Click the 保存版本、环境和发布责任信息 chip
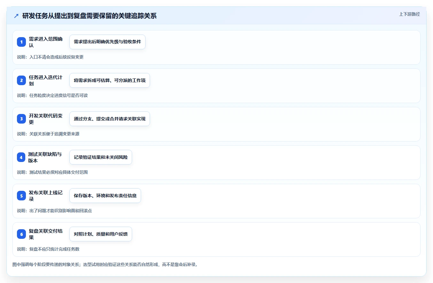Viewport: 433px width, 283px height. 105,196
